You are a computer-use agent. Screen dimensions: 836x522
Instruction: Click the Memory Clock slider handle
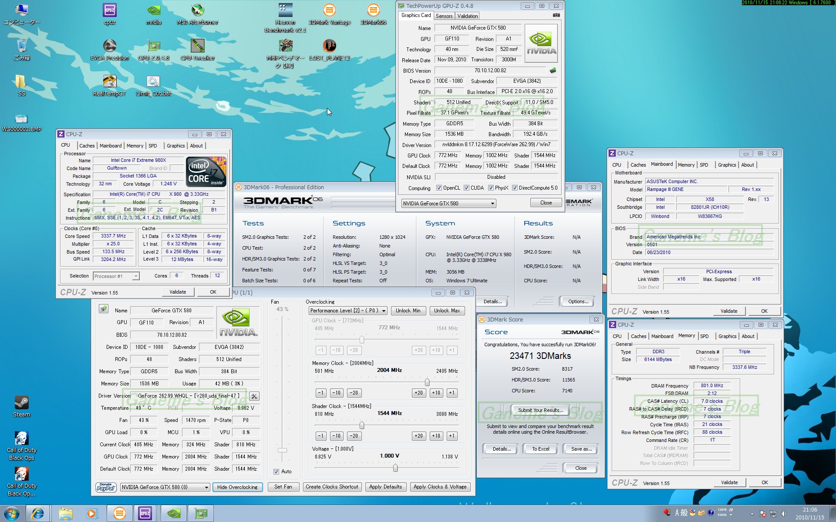(x=427, y=382)
